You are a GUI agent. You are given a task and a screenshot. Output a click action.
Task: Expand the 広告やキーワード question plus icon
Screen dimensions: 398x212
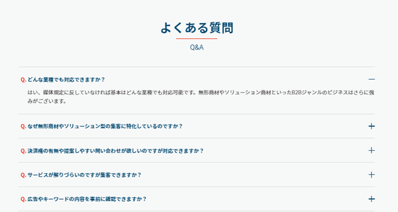click(x=371, y=199)
